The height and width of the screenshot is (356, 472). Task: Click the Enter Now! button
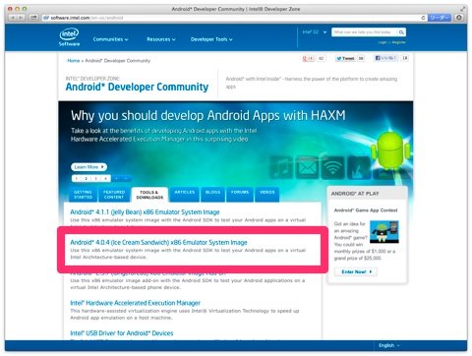356,271
